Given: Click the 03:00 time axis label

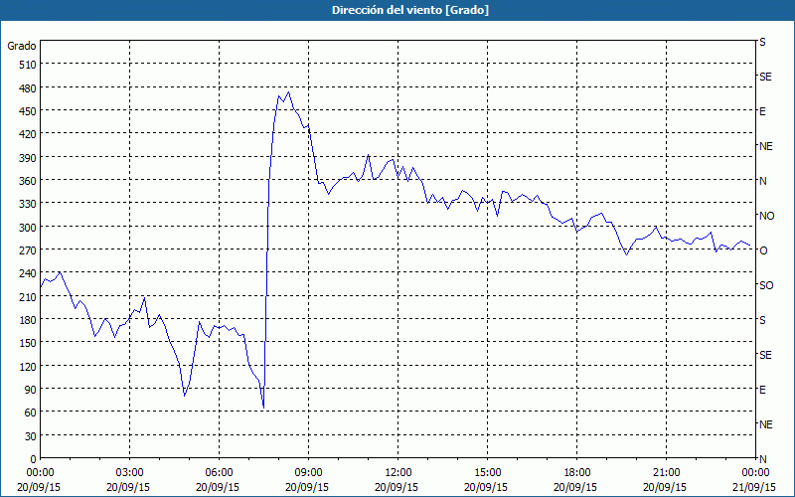Looking at the screenshot, I should (130, 473).
